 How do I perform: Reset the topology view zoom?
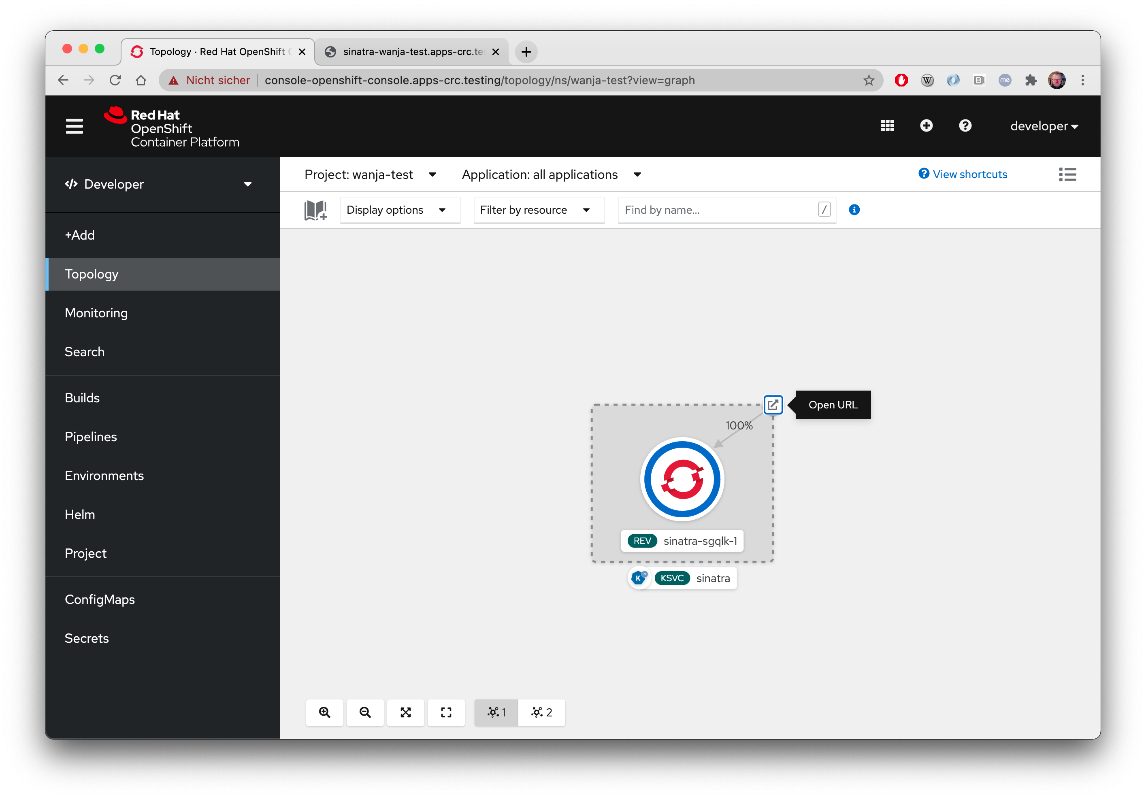coord(446,713)
